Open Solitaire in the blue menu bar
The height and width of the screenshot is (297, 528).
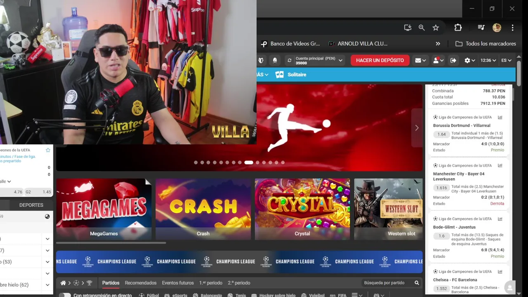pyautogui.click(x=291, y=75)
